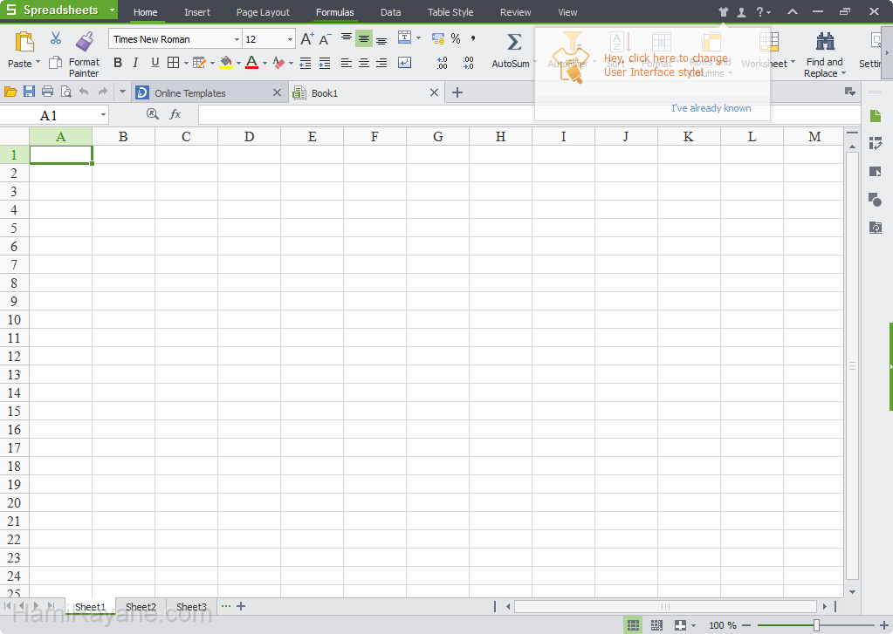Click the T-shirt skin icon in title bar
Viewport: 893px width, 634px height.
point(723,12)
